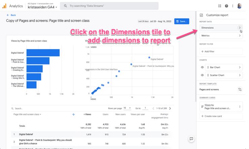This screenshot has height=149, width=249.
Task: Go to the next page of the table
Action: click(170, 108)
